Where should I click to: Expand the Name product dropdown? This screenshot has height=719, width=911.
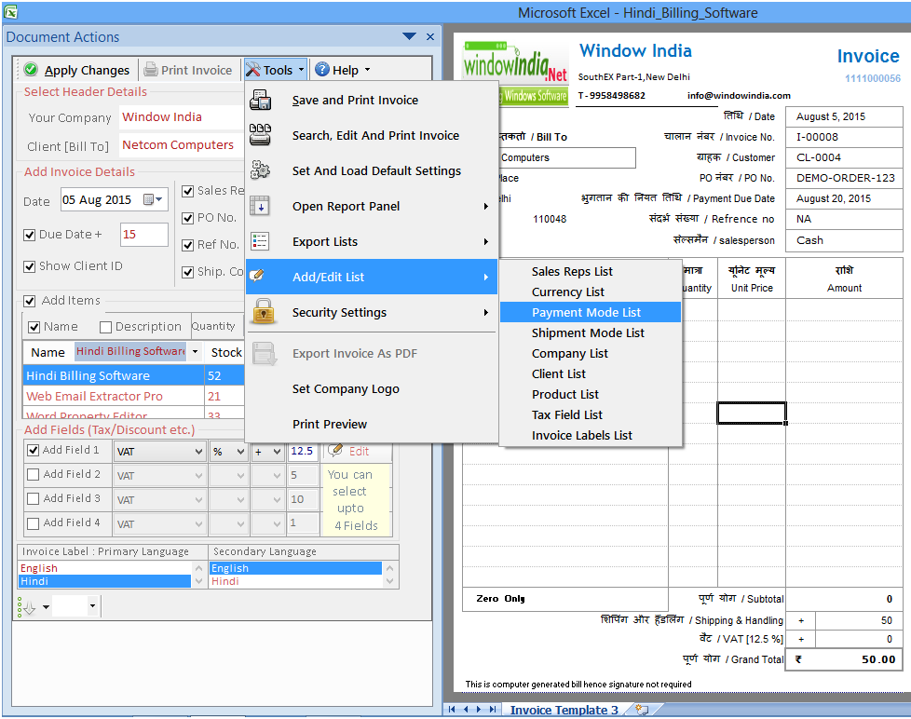pos(196,352)
